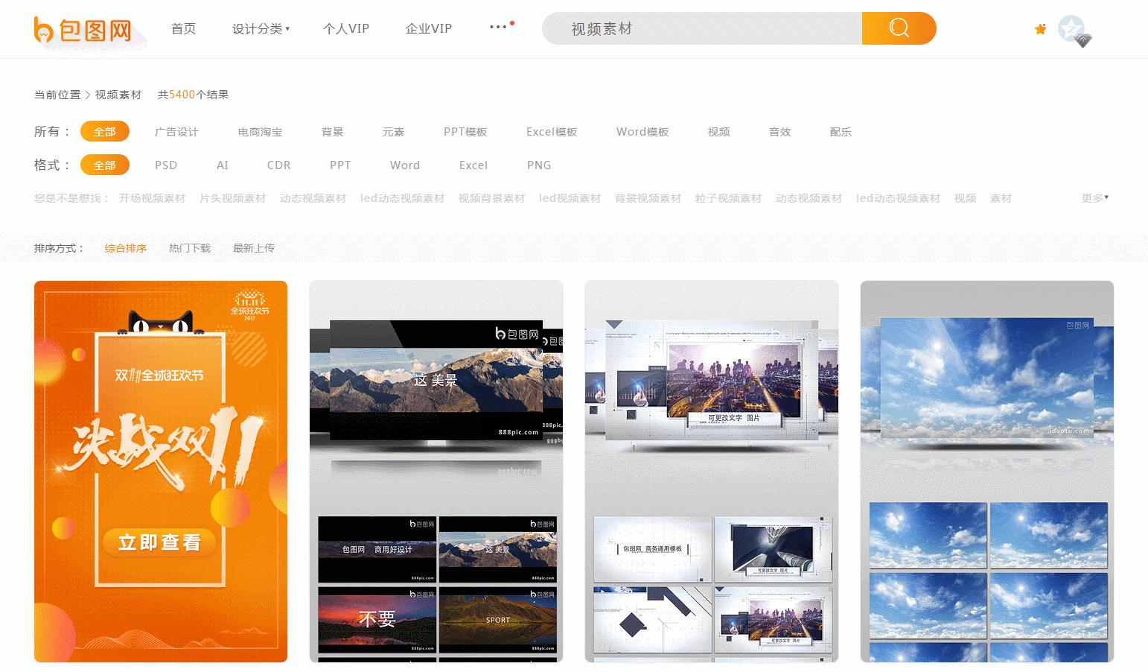1148x672 pixels.
Task: Sort results by 热门下载
Action: pyautogui.click(x=190, y=248)
